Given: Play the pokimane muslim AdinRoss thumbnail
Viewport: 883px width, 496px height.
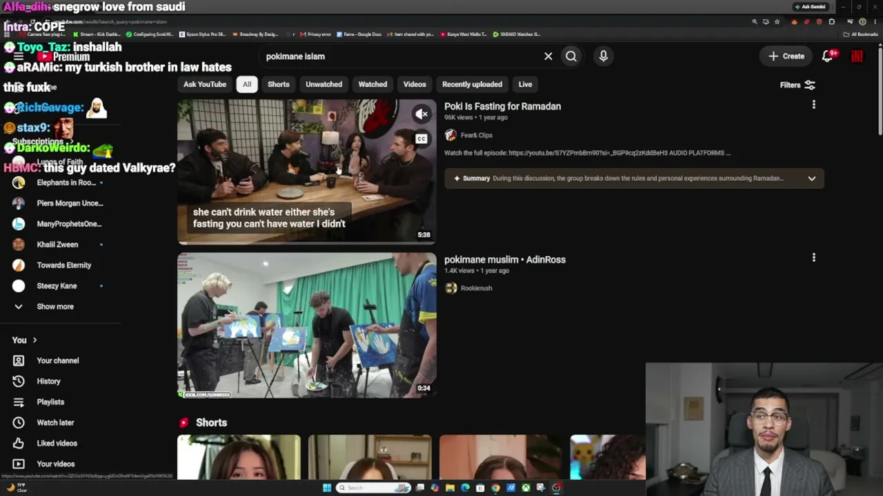Looking at the screenshot, I should (307, 325).
